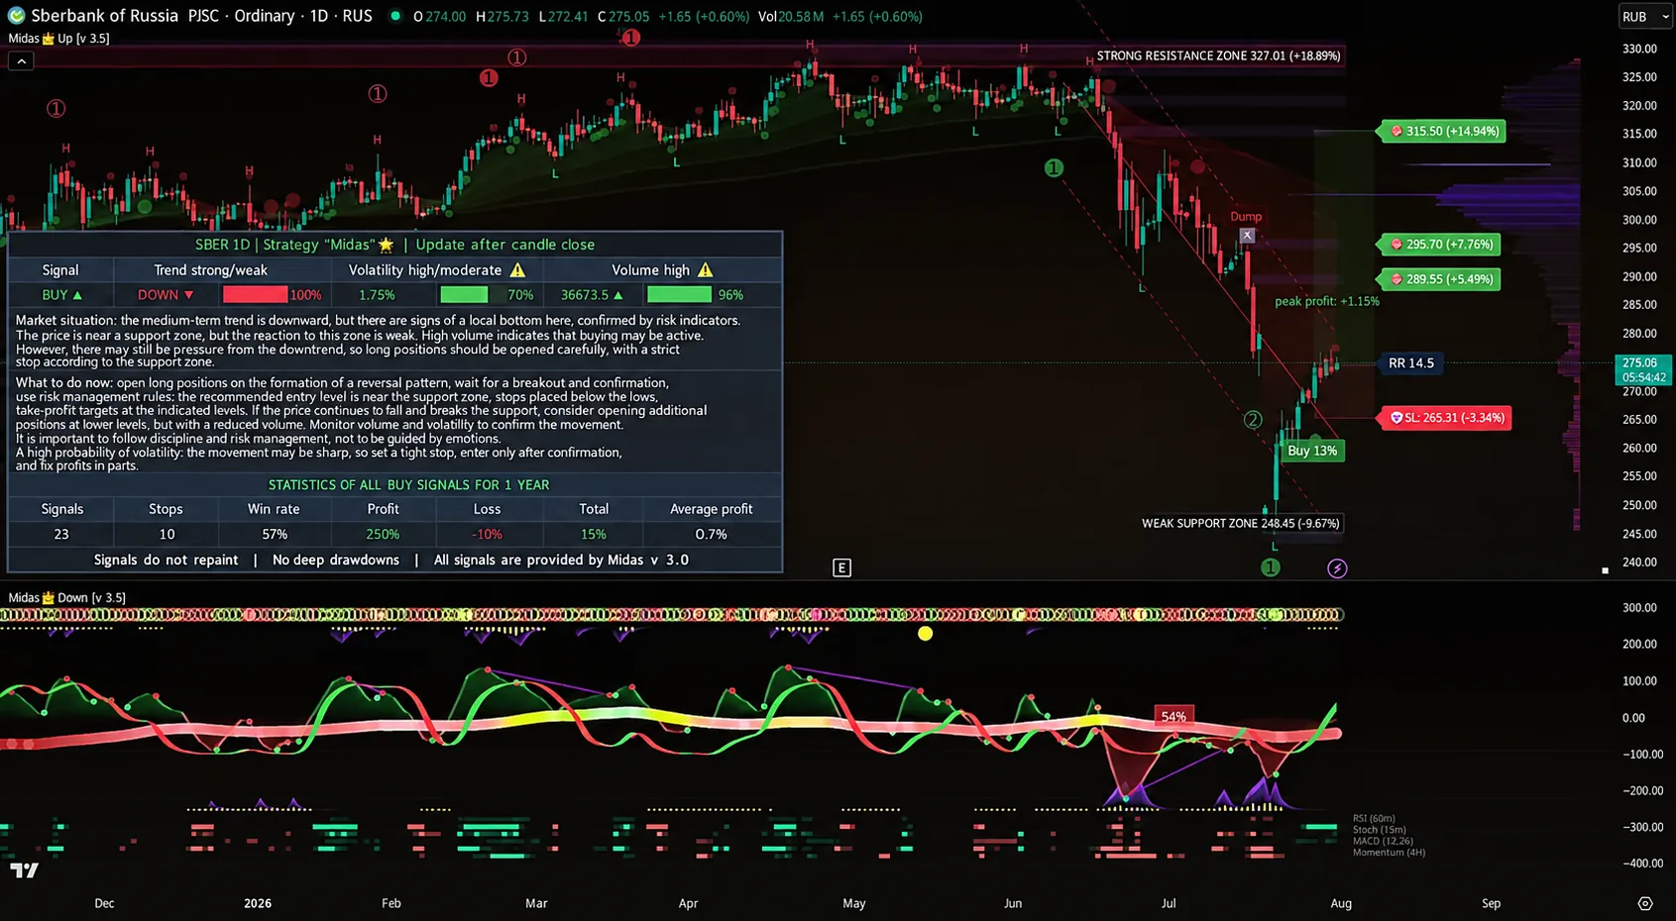Open chart settings with the gear icon
Screen dimensions: 1676x921
(1645, 903)
